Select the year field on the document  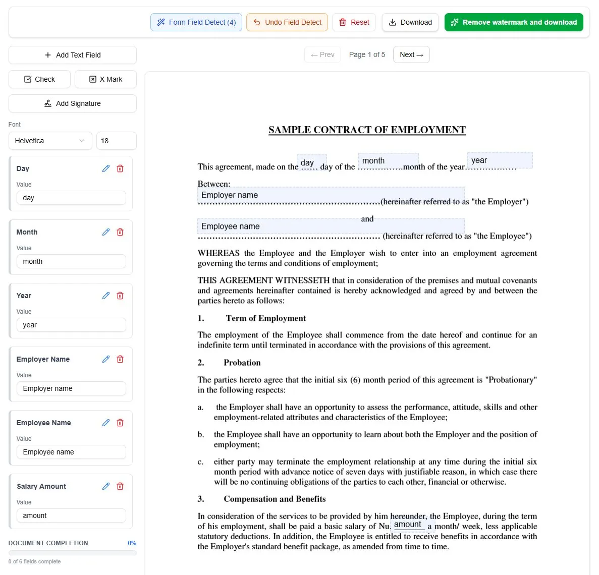tap(500, 160)
